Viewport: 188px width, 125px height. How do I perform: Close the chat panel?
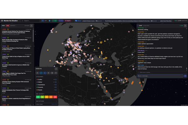click(x=185, y=26)
